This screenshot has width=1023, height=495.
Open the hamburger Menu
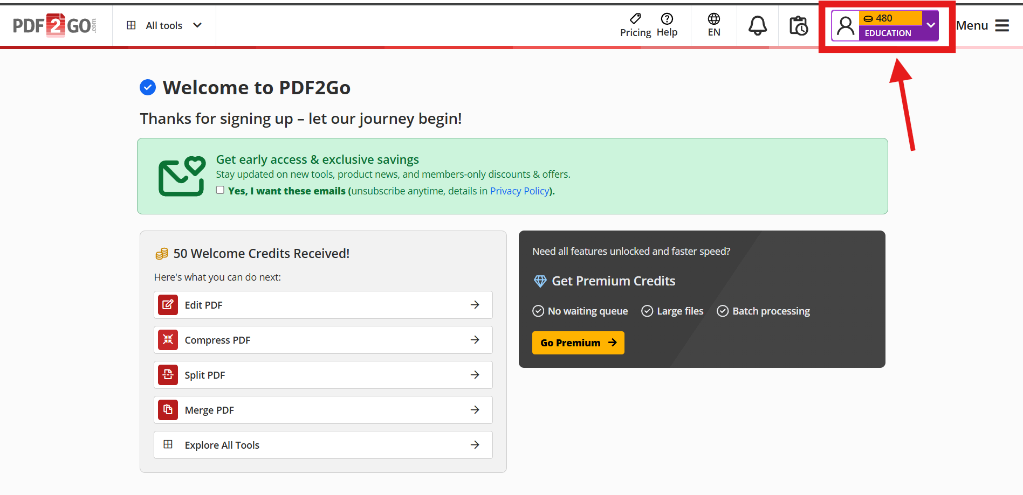[x=1001, y=25]
